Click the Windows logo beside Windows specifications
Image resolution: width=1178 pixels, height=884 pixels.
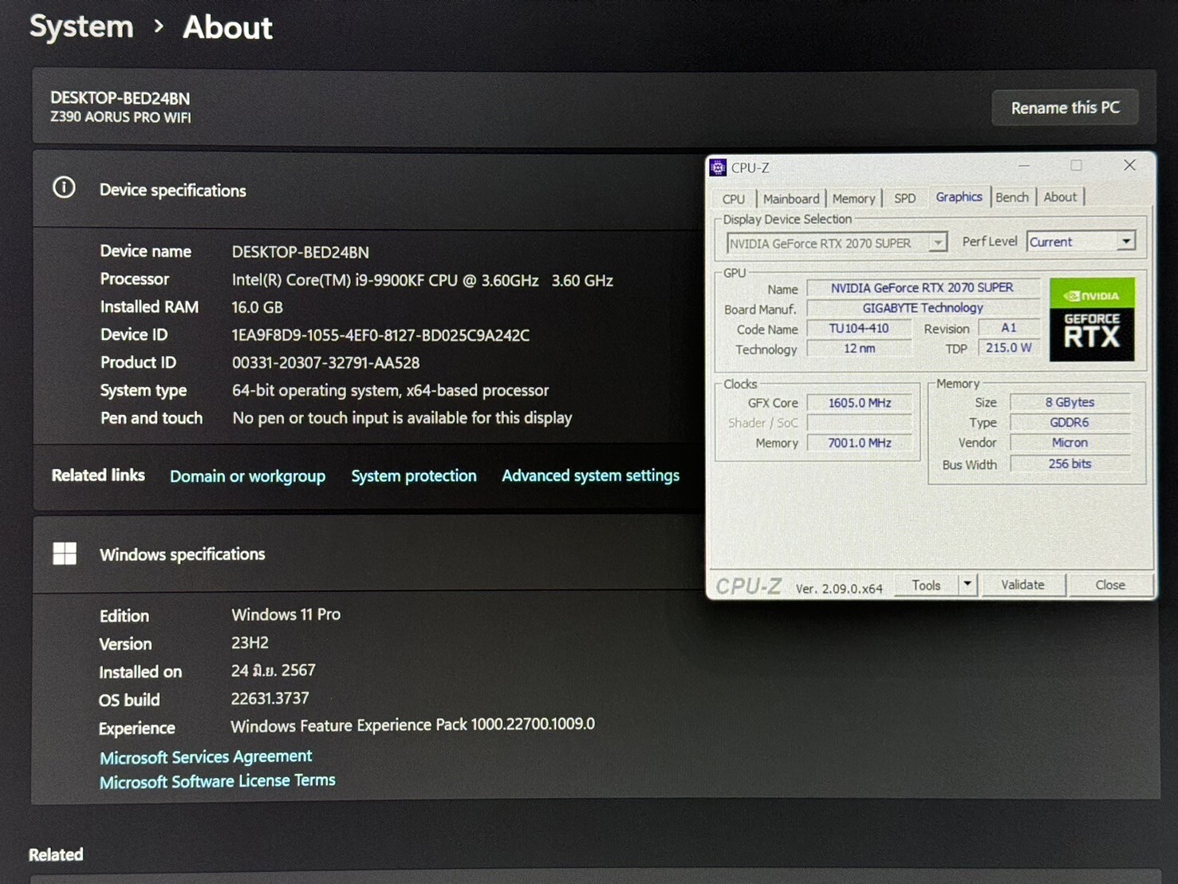coord(65,553)
